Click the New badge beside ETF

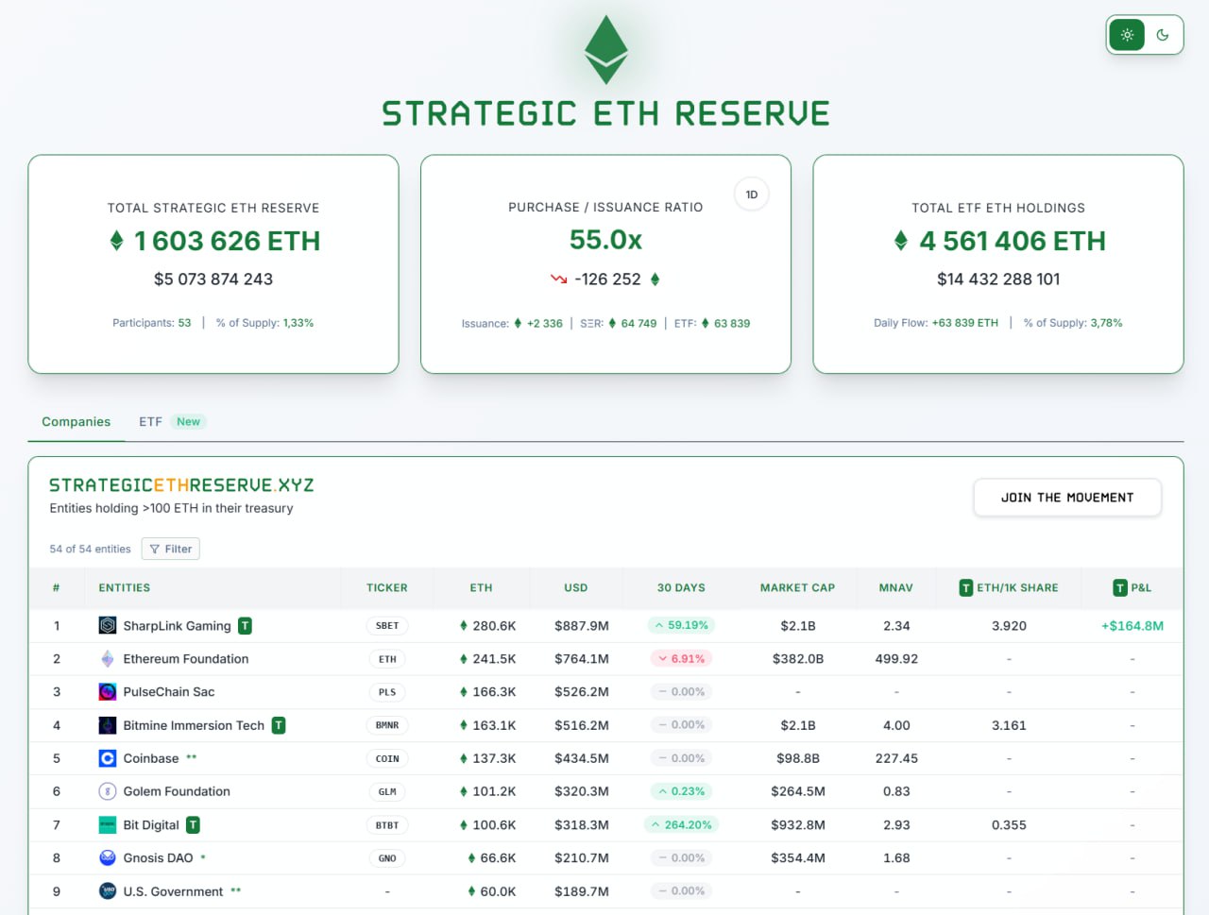[x=189, y=422]
